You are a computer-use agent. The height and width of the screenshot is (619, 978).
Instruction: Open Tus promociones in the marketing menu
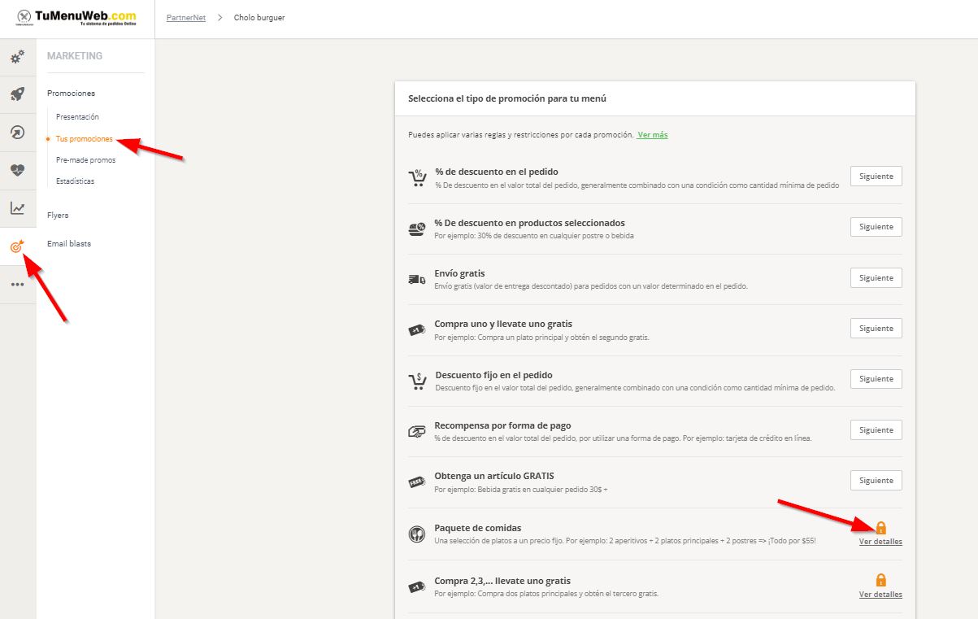click(x=84, y=139)
